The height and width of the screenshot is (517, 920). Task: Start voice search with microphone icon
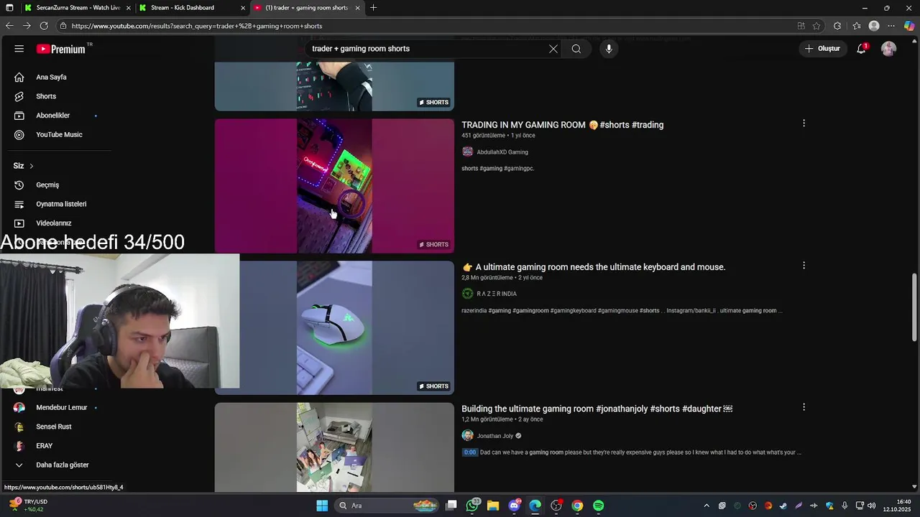tap(609, 49)
